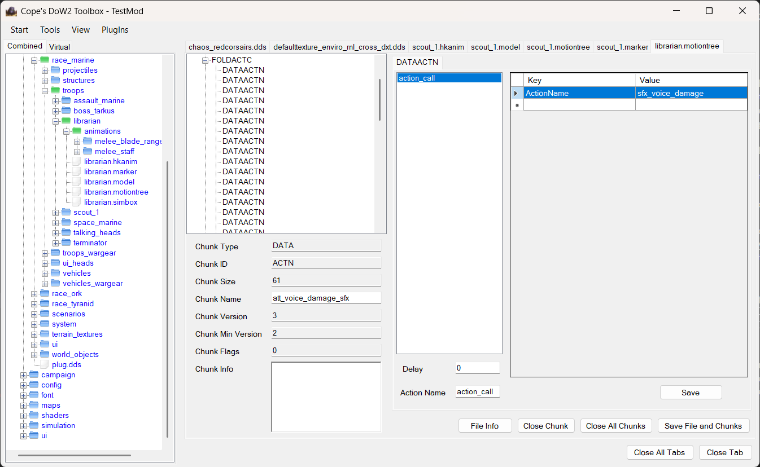Viewport: 760px width, 467px height.
Task: Select the DATAACTN chunk tab
Action: tap(417, 62)
